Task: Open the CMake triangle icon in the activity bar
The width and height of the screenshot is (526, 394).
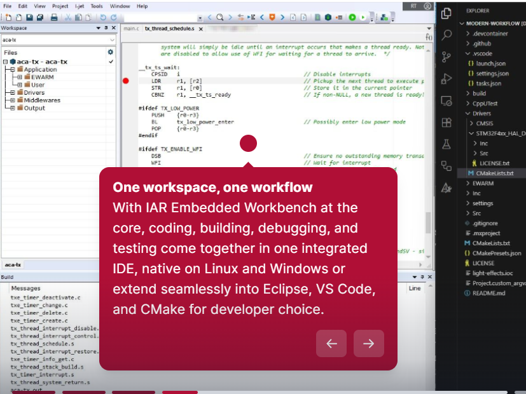Action: 446,188
